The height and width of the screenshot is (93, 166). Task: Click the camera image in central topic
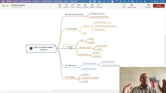point(31,49)
